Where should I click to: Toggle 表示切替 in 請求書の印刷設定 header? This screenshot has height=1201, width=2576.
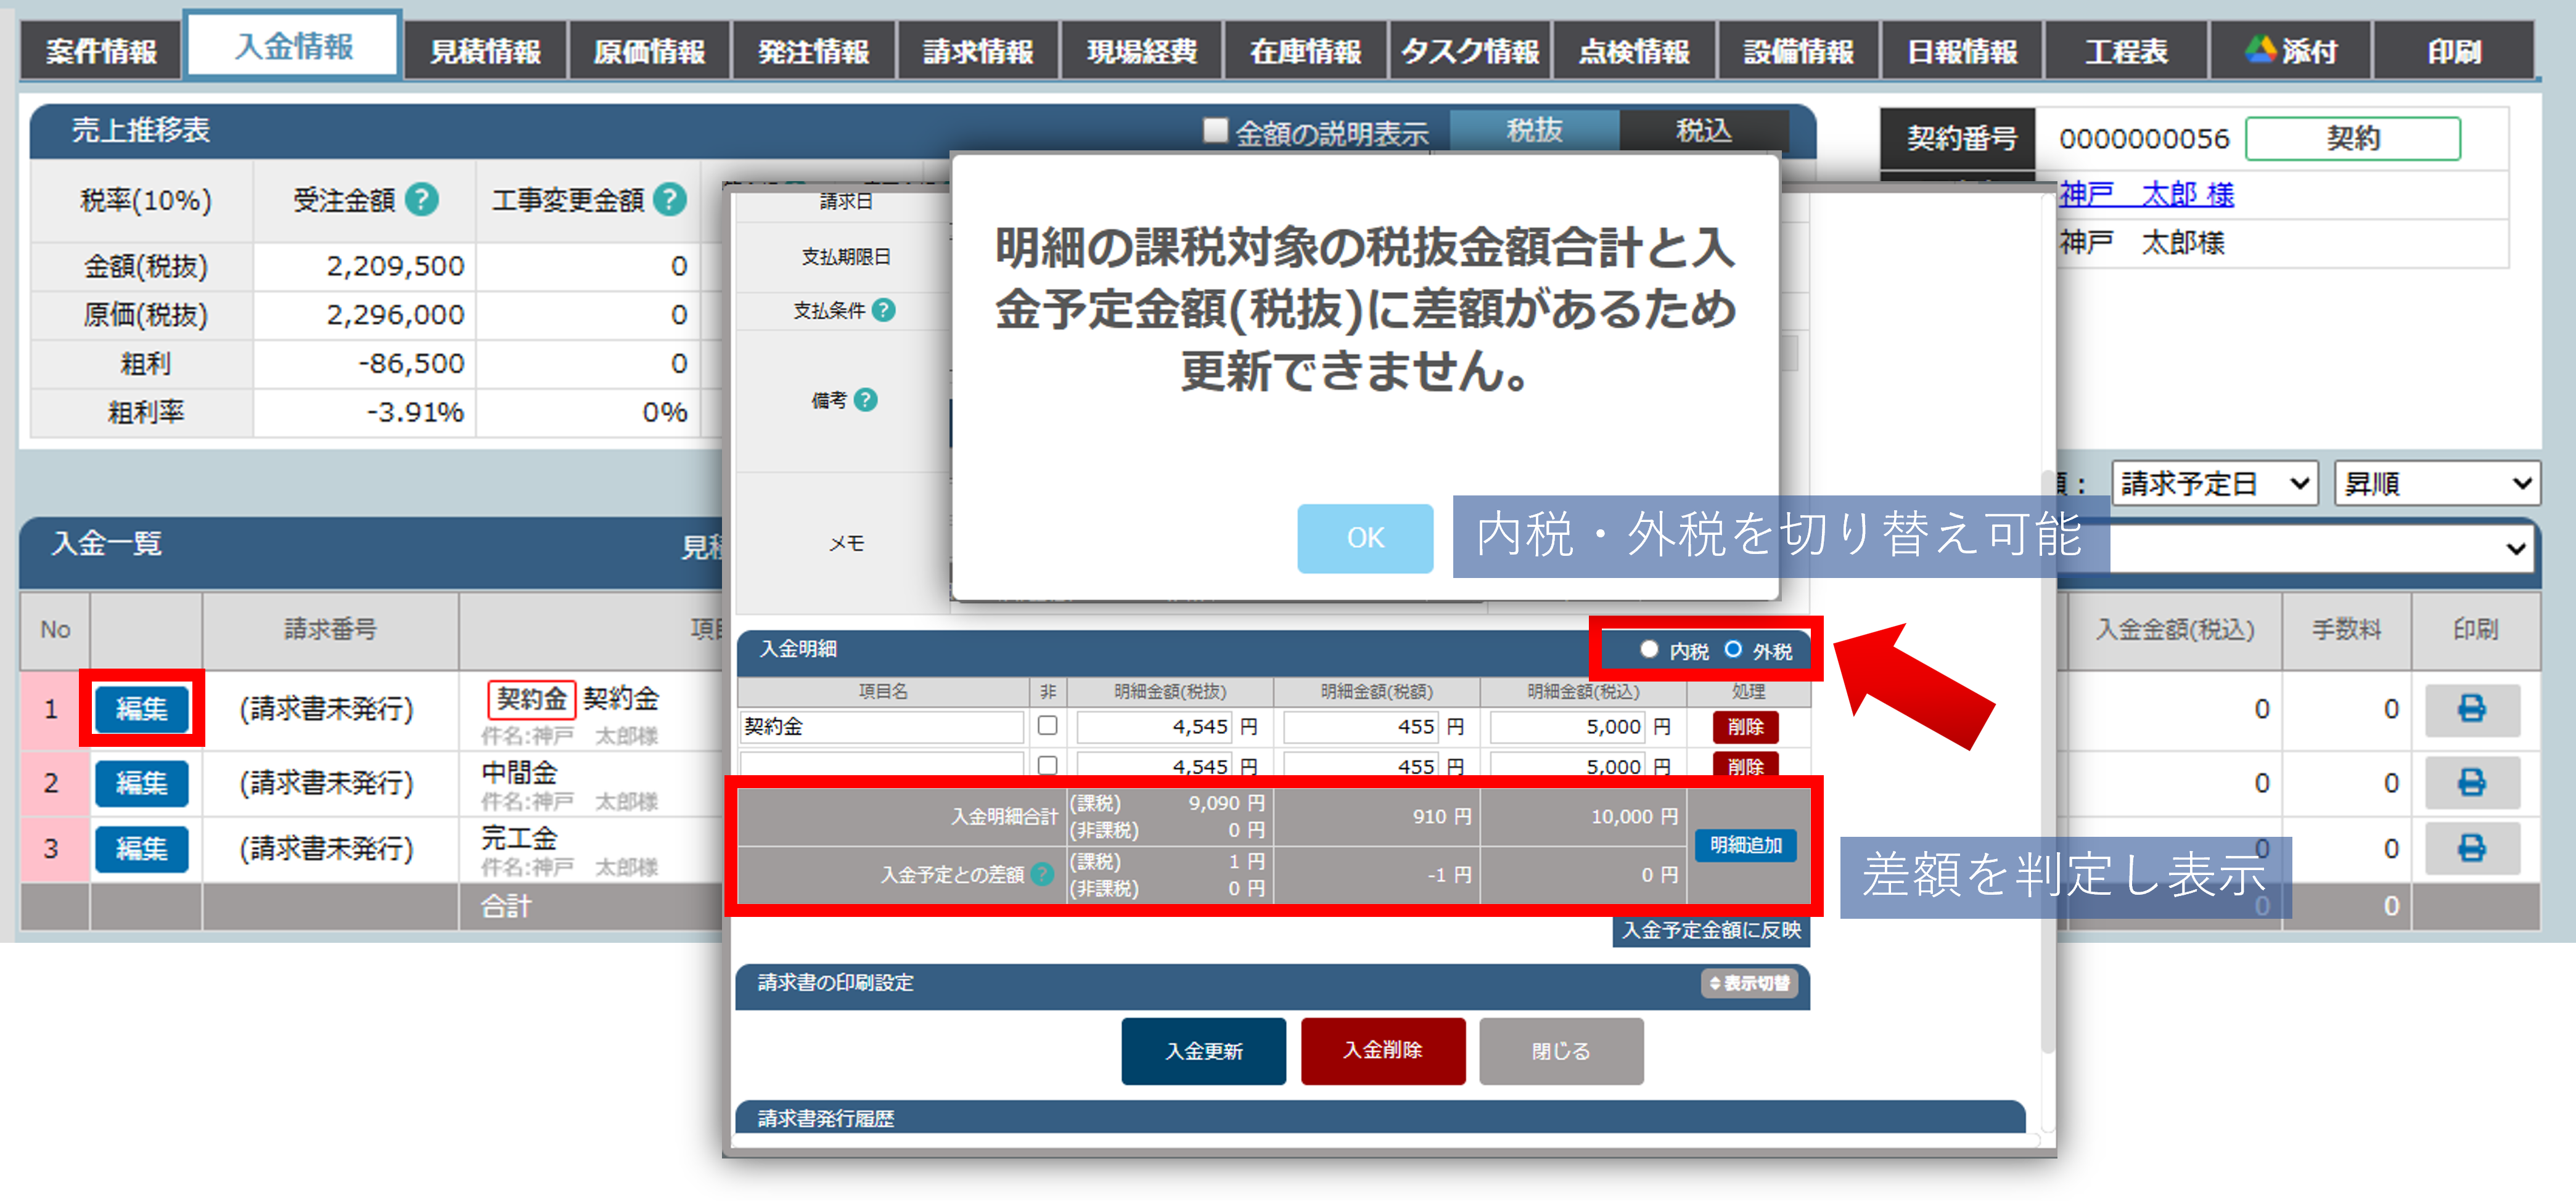[x=1749, y=983]
